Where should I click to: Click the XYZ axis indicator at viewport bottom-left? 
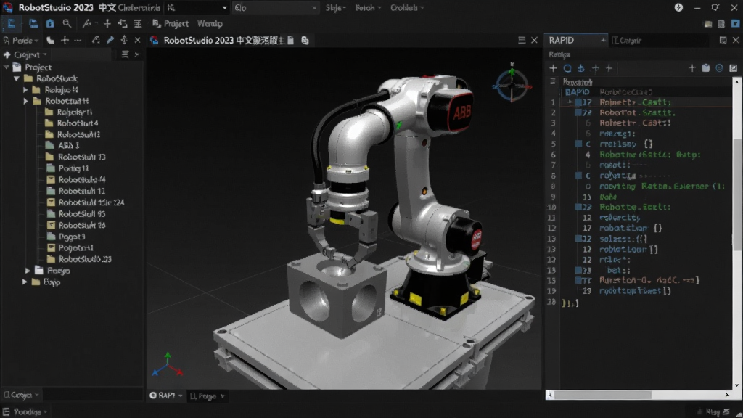click(x=168, y=364)
